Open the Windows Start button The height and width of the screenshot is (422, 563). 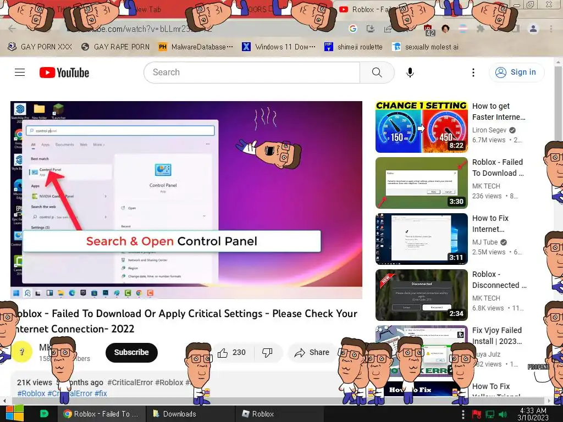click(14, 413)
